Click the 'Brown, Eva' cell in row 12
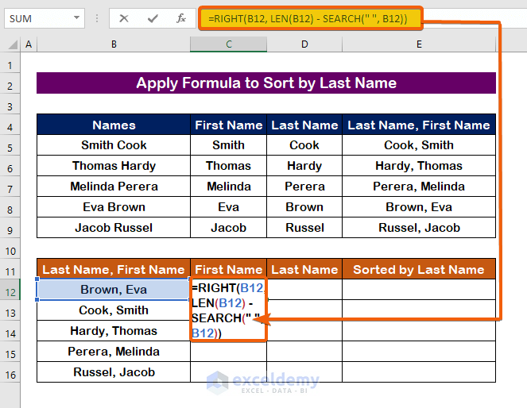Viewport: 527px width, 408px height. tap(114, 290)
